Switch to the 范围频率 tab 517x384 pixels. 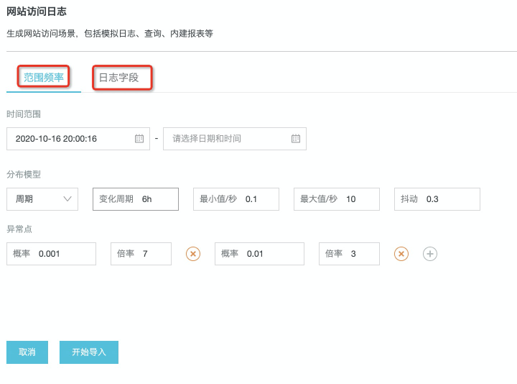pyautogui.click(x=44, y=77)
